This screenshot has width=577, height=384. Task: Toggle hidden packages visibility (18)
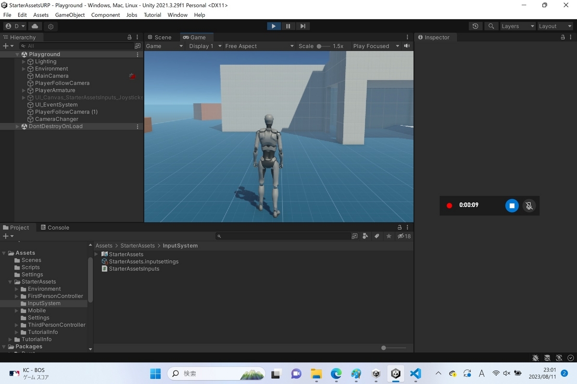[404, 236]
